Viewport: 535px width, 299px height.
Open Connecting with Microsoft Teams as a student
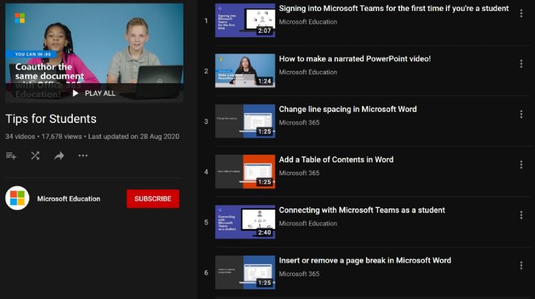(x=362, y=210)
